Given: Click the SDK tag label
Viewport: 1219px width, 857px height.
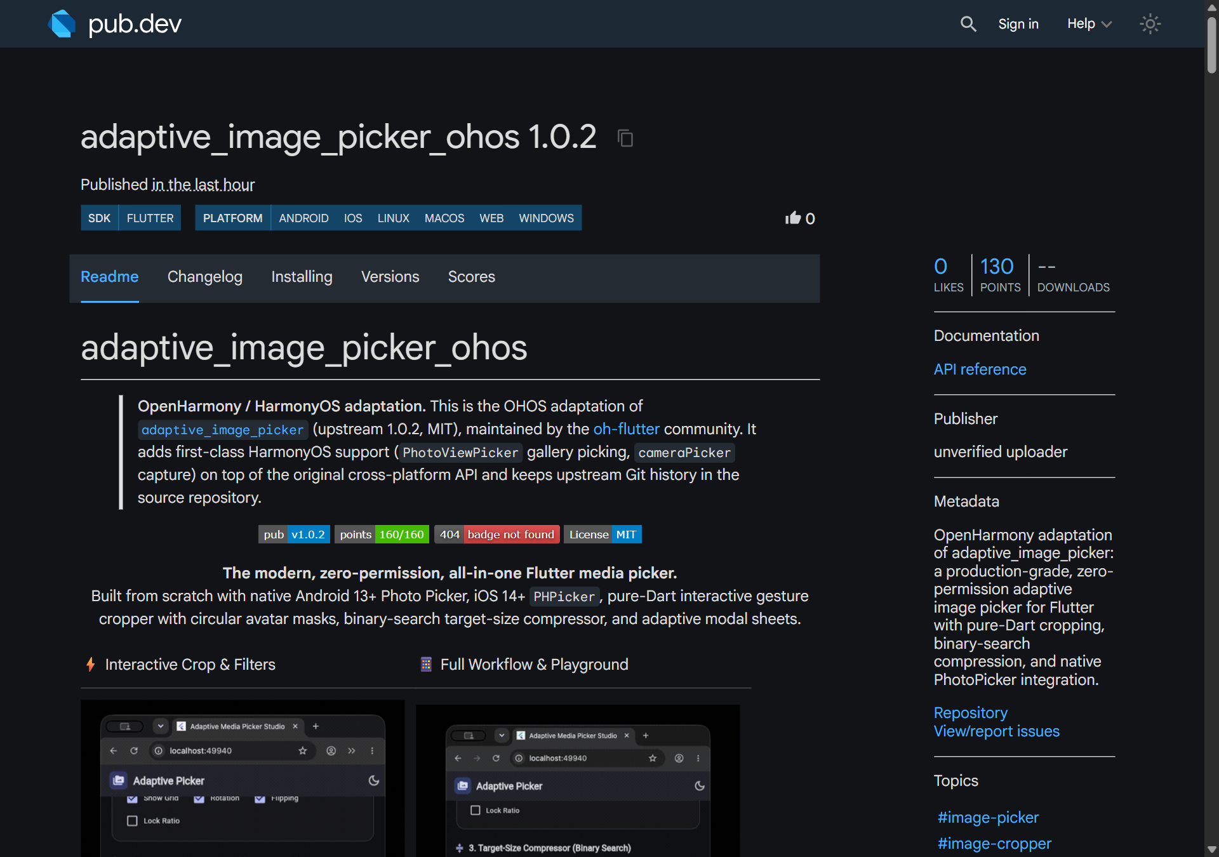Looking at the screenshot, I should [99, 218].
